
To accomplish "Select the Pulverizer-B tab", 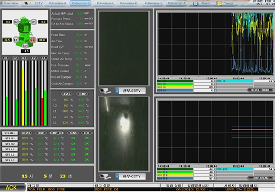I will (x=81, y=3).
